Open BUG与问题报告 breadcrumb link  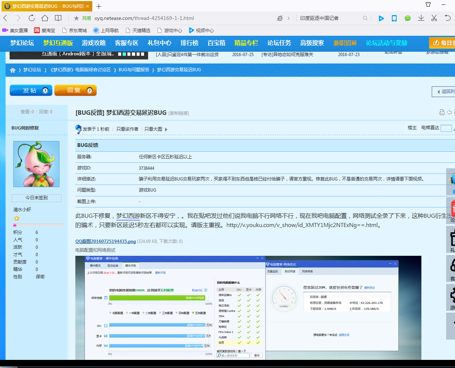pos(134,70)
